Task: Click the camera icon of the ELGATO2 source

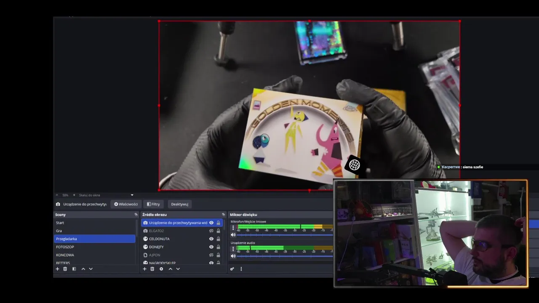Action: [145, 231]
